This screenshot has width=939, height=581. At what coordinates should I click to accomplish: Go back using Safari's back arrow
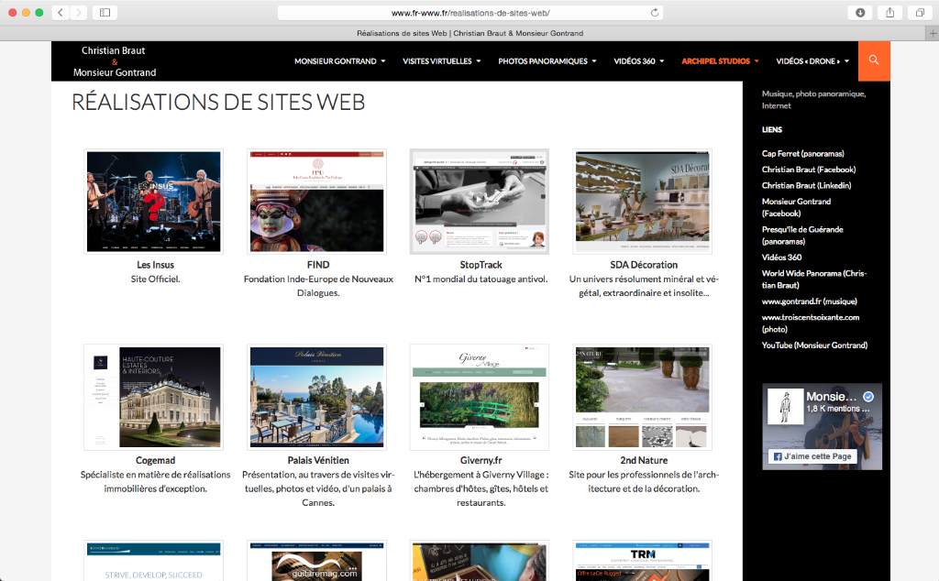[61, 12]
